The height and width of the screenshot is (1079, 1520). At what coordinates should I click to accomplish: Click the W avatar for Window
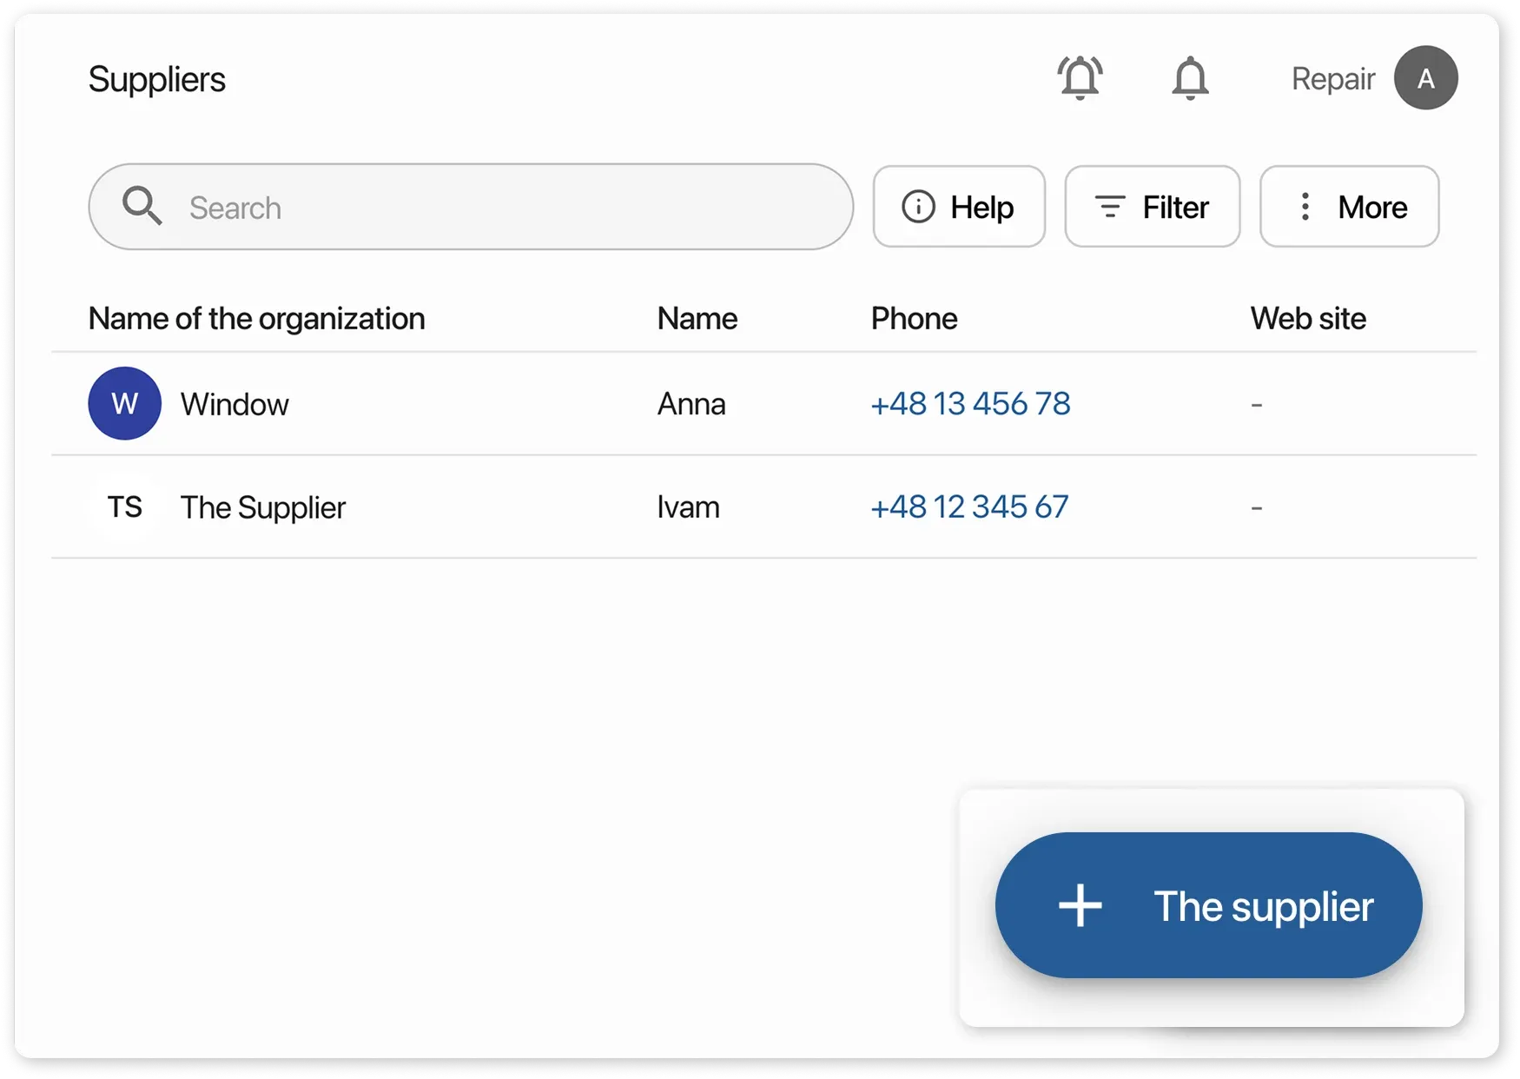coord(124,403)
